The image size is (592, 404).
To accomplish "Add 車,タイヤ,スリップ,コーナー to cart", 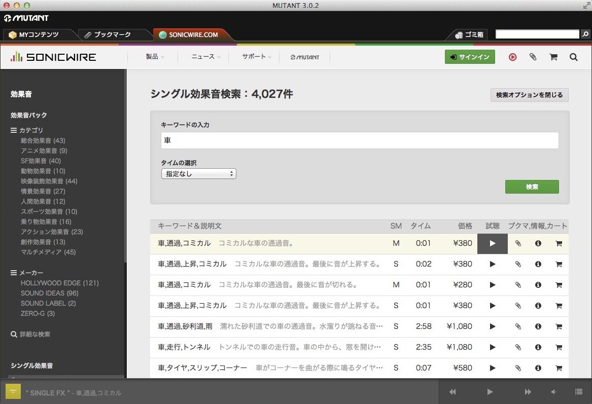I will pos(559,368).
